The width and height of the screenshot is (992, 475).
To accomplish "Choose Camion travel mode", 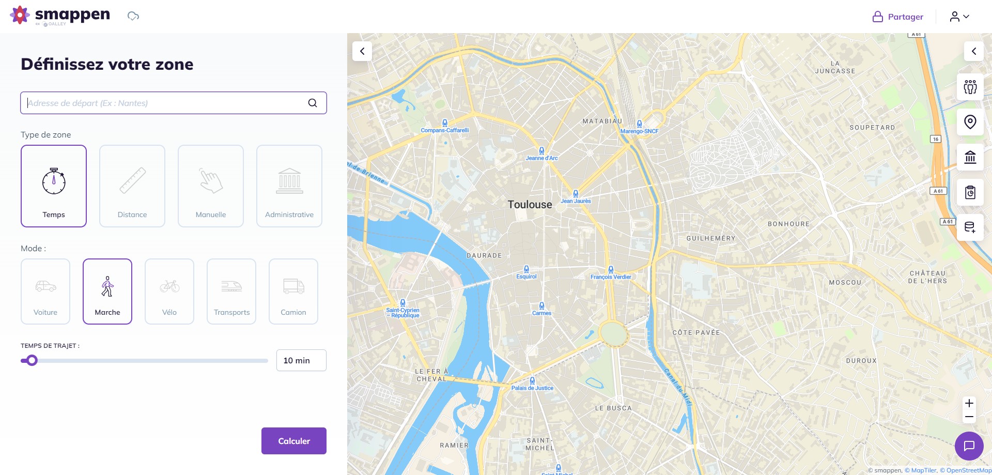I will coord(293,292).
